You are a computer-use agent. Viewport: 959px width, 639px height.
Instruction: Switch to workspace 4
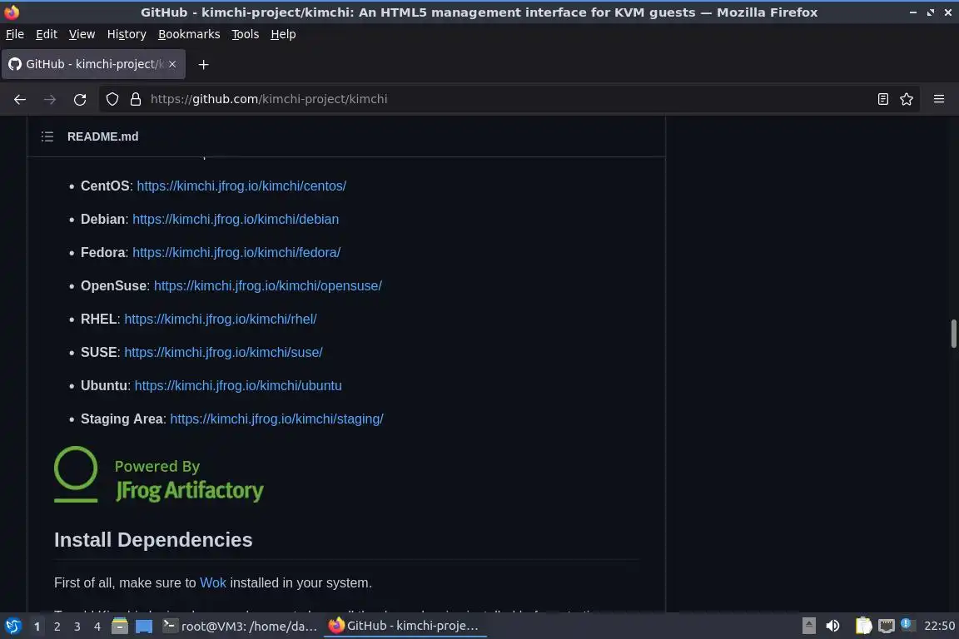pos(97,627)
